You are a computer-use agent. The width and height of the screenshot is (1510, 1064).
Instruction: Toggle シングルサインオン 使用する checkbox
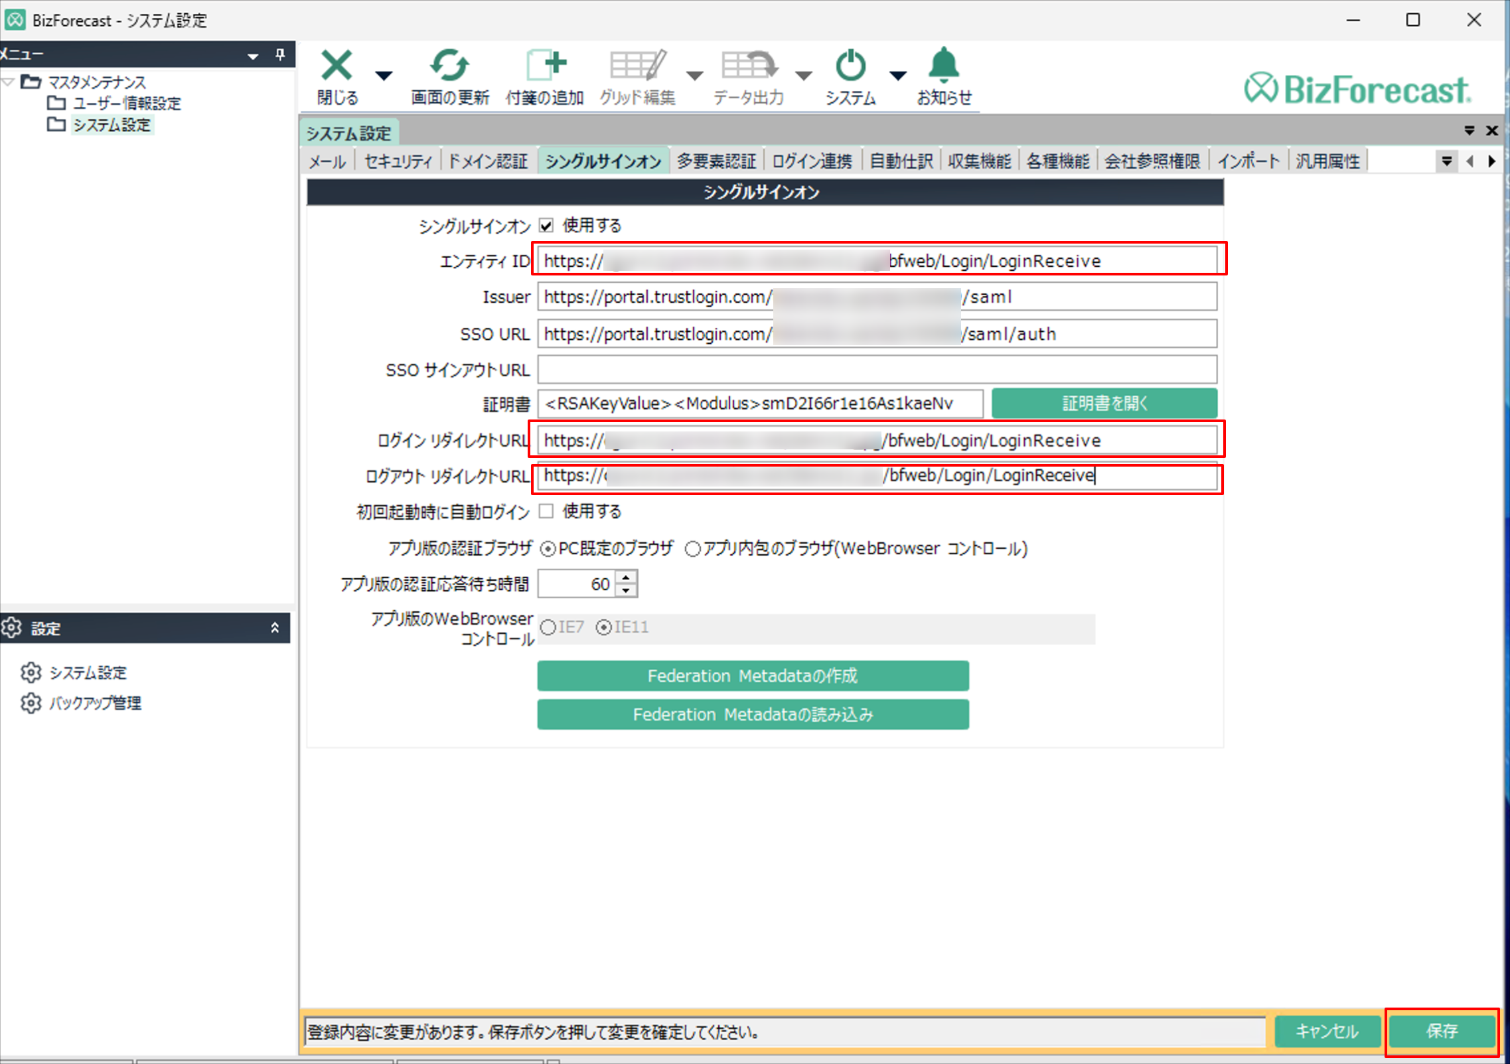point(546,226)
